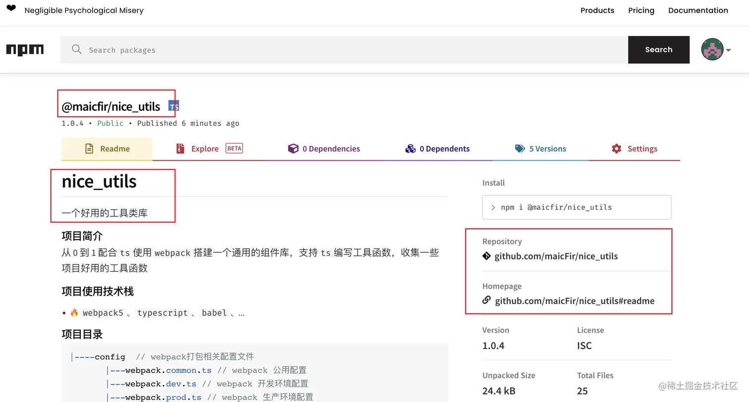Click the npm logo
Image resolution: width=749 pixels, height=402 pixels.
(25, 50)
